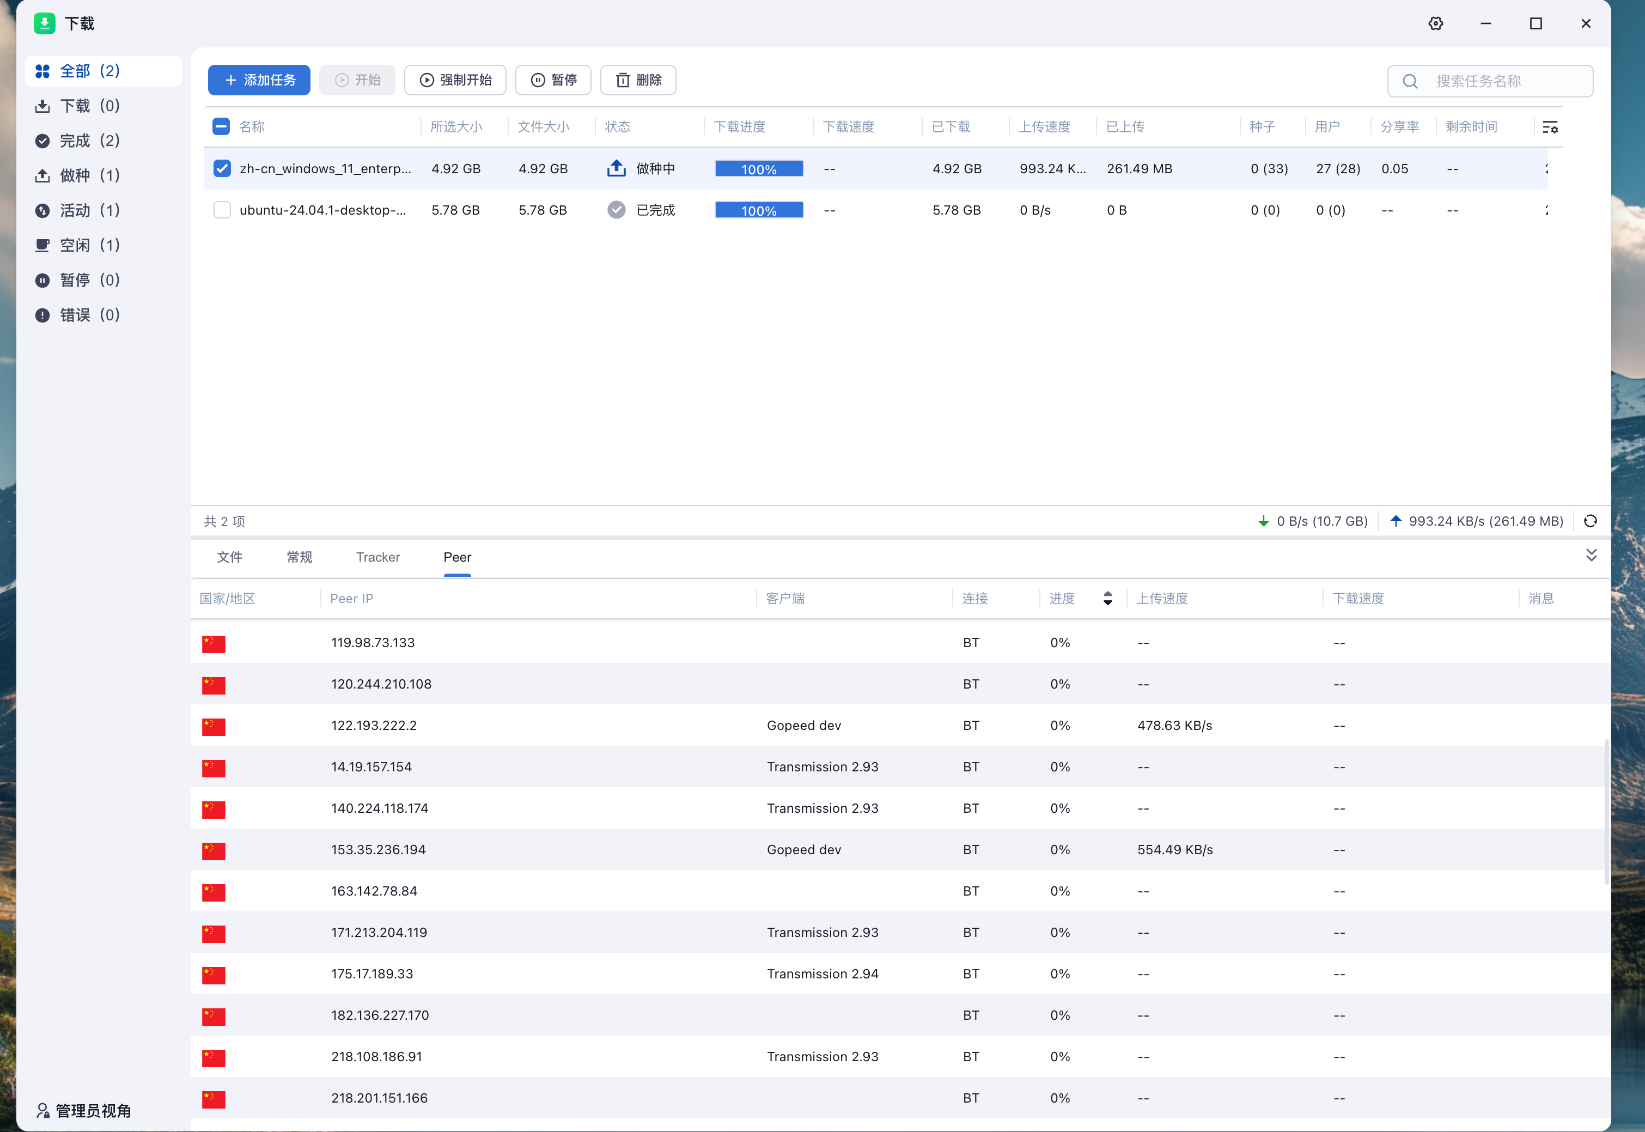Click the 共 2 项 item count text
The image size is (1645, 1132).
225,521
